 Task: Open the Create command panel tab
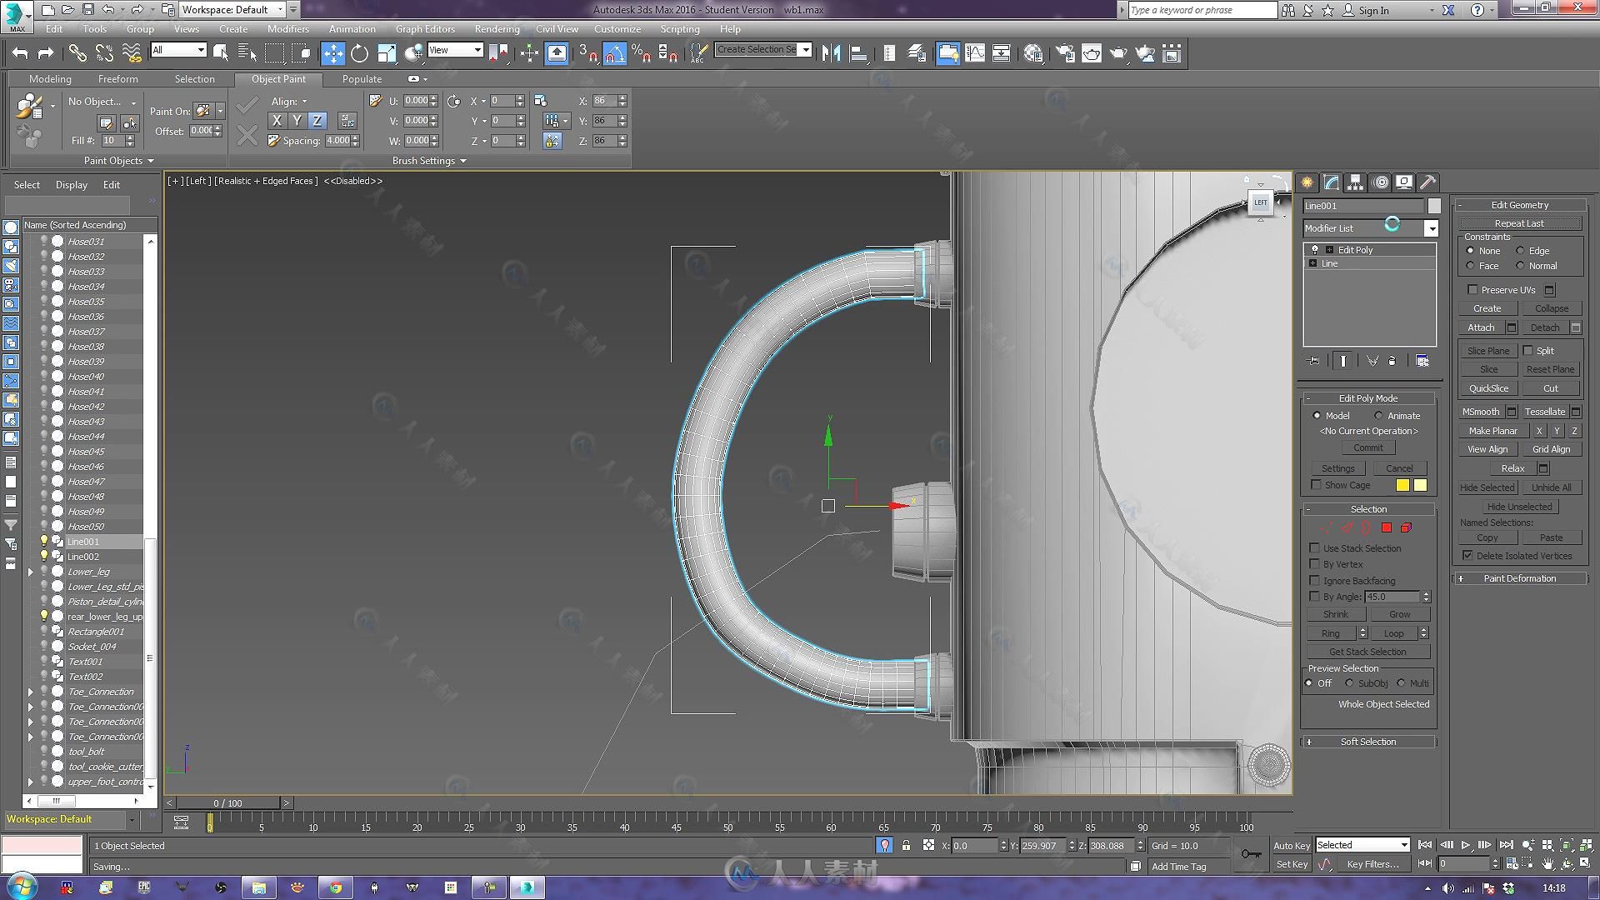pos(1307,182)
